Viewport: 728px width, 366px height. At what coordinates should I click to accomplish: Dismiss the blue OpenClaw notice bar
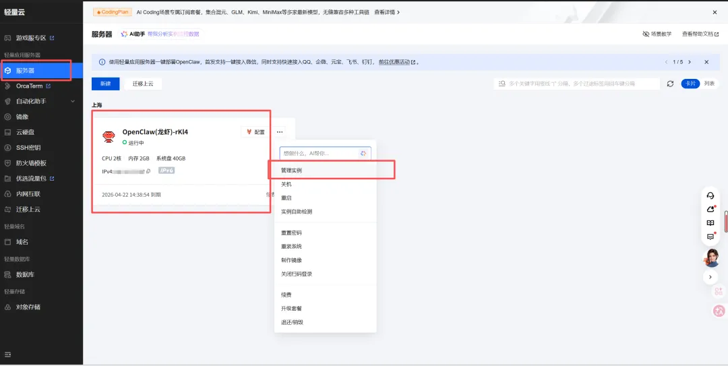pos(706,62)
